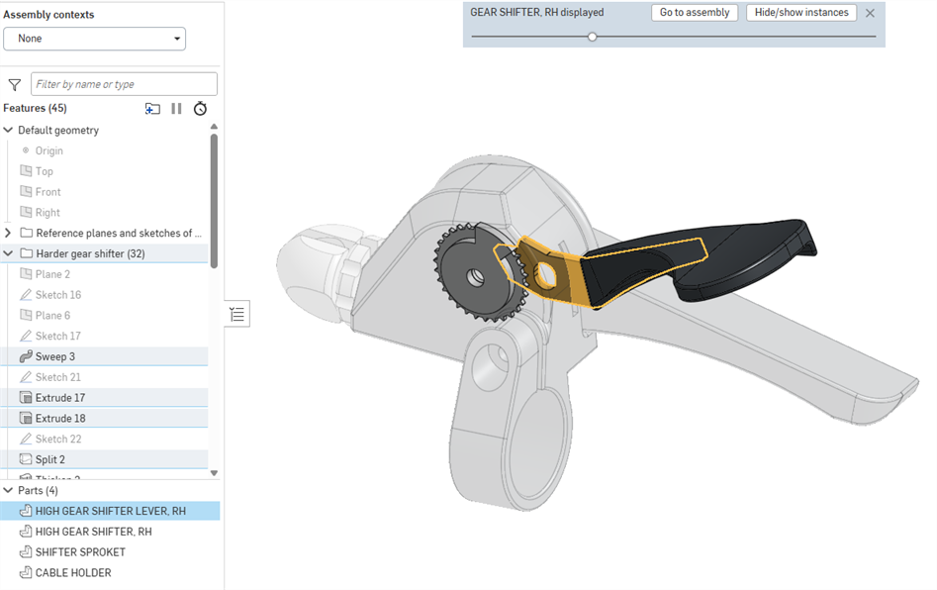The image size is (937, 590).
Task: Expand Reference planes and sketches folder
Action: coord(9,234)
